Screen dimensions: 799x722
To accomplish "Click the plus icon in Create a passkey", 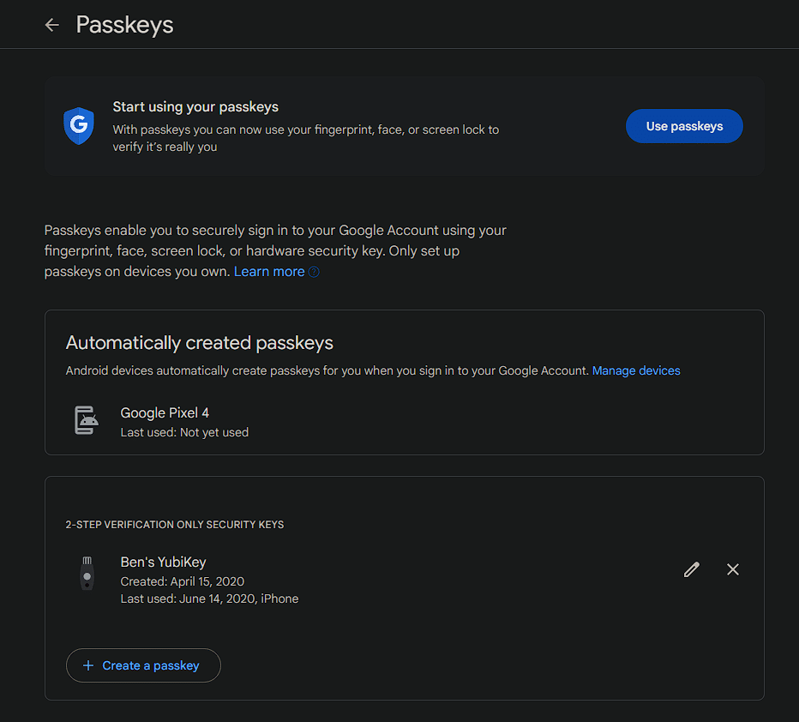I will pyautogui.click(x=88, y=665).
